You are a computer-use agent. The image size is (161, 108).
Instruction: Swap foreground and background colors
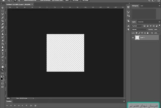[x=3, y=76]
